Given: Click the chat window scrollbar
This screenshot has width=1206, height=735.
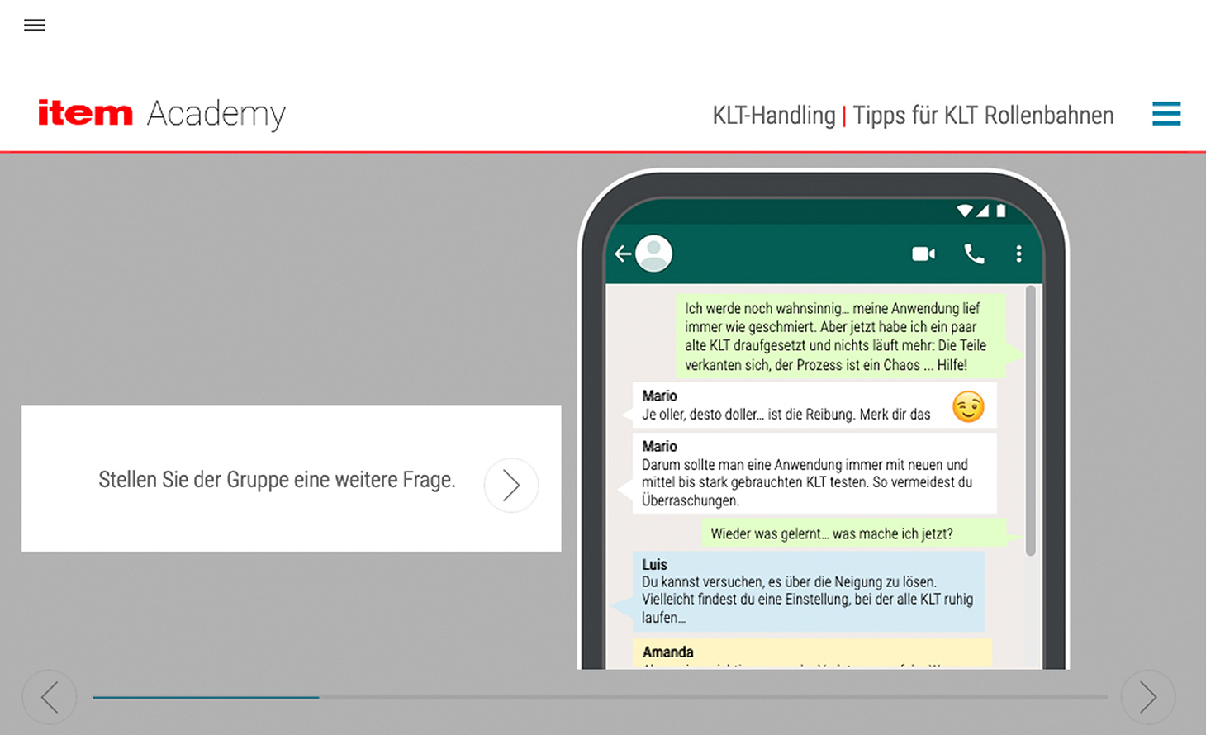Looking at the screenshot, I should [1030, 421].
